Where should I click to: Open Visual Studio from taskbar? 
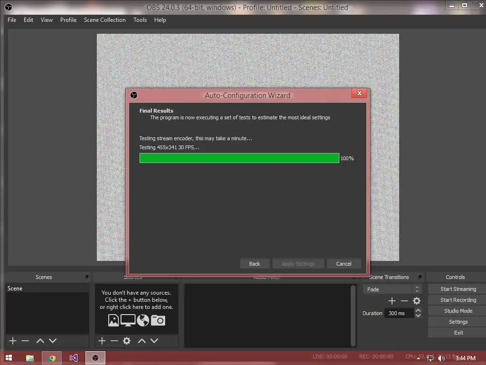pos(74,358)
